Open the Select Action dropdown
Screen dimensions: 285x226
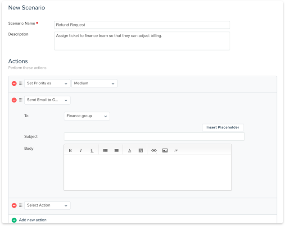47,205
